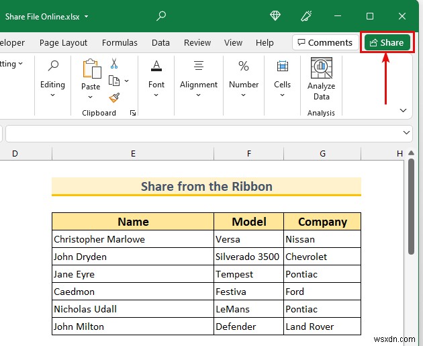Select column F header

(x=248, y=154)
